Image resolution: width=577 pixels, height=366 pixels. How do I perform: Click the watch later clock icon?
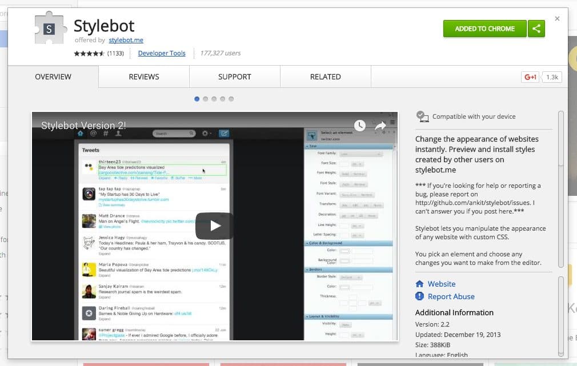359,125
